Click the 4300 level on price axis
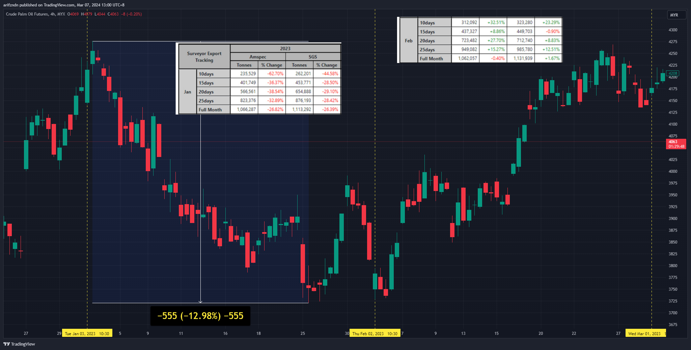This screenshot has height=350, width=691. [673, 30]
